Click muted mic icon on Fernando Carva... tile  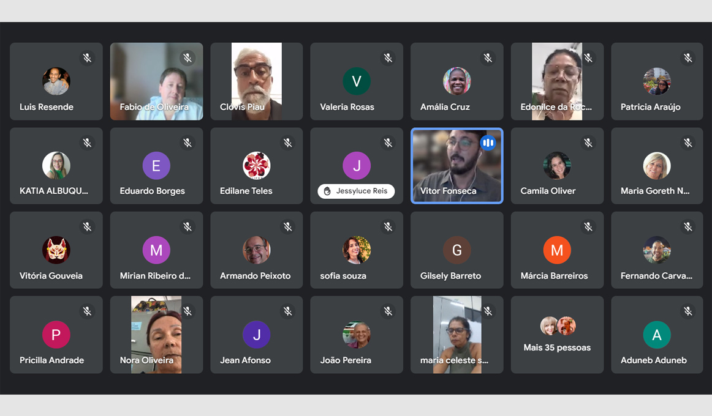[688, 226]
